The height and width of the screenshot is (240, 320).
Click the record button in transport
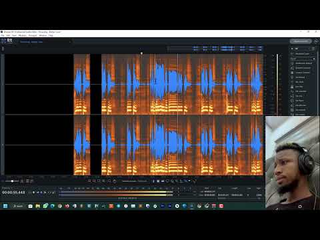pyautogui.click(x=34, y=193)
